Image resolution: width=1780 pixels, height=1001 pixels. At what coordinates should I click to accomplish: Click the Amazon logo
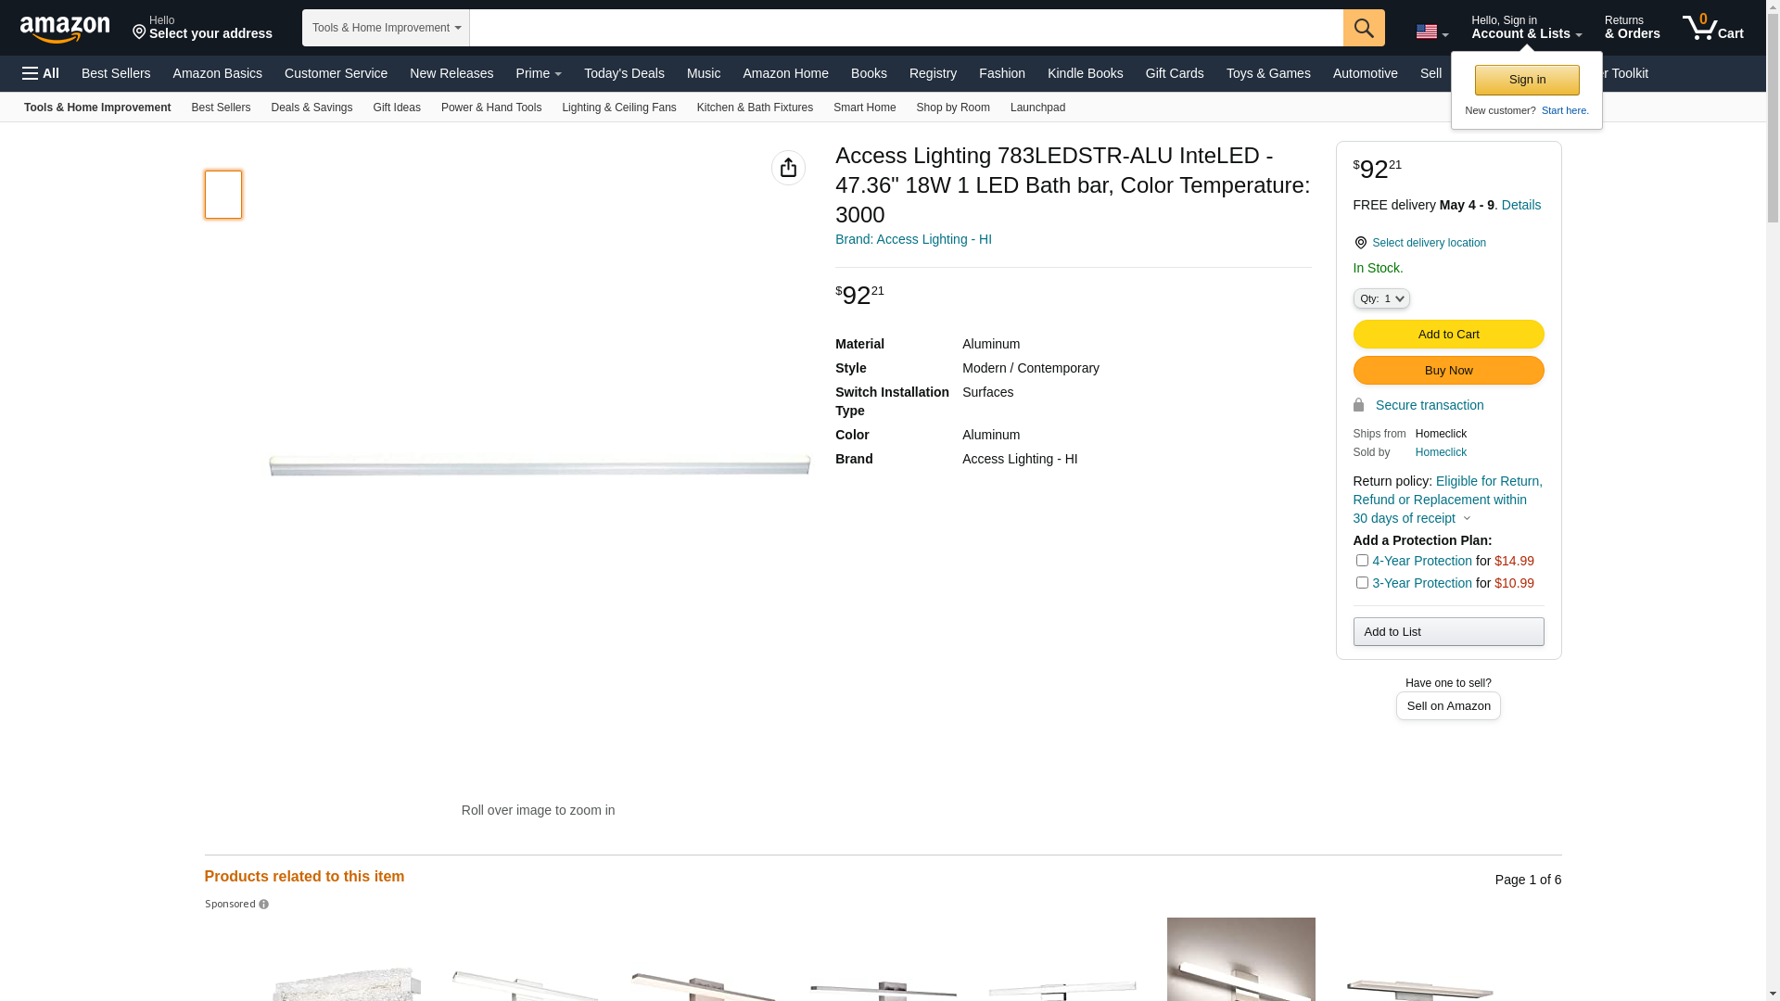click(65, 29)
